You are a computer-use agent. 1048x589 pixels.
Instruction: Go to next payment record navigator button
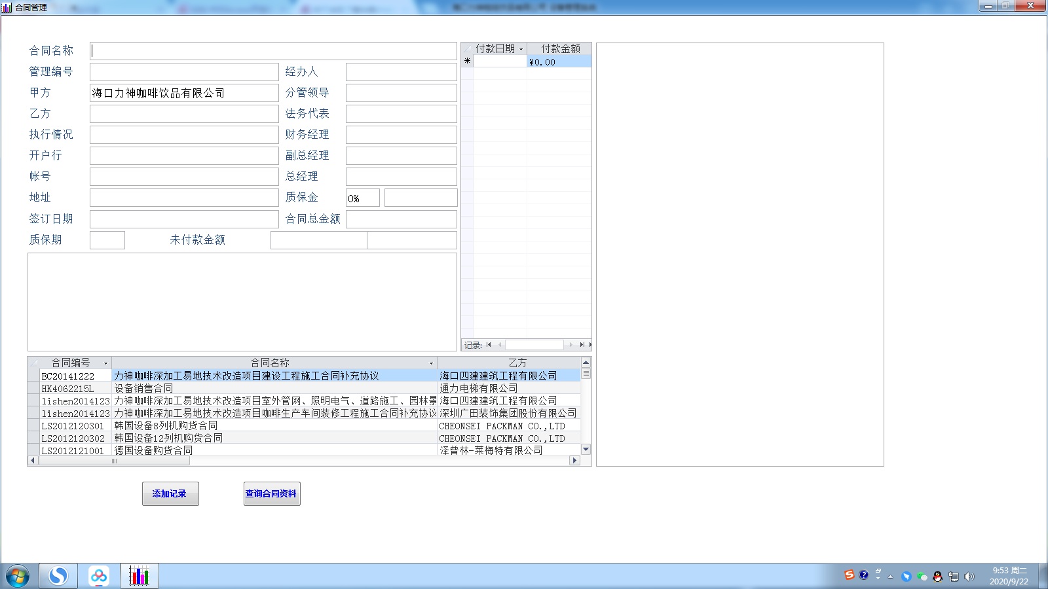click(571, 345)
